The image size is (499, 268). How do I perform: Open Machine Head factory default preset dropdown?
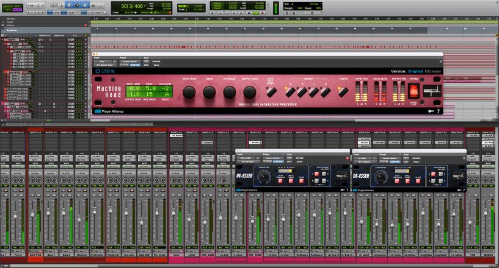[130, 62]
